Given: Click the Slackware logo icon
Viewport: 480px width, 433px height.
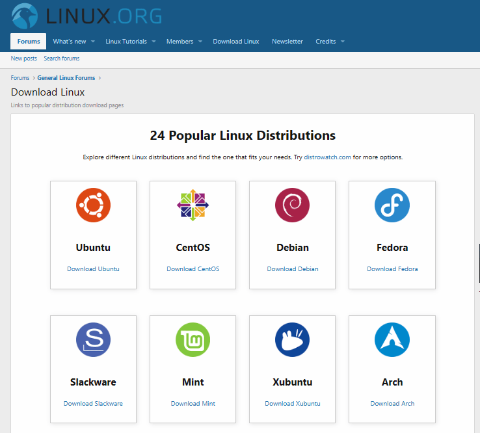Looking at the screenshot, I should [x=93, y=339].
